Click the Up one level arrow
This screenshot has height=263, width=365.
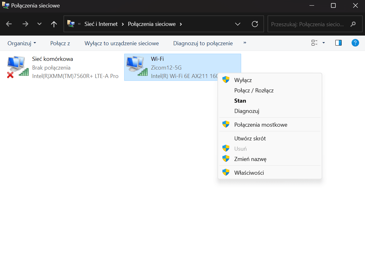54,24
